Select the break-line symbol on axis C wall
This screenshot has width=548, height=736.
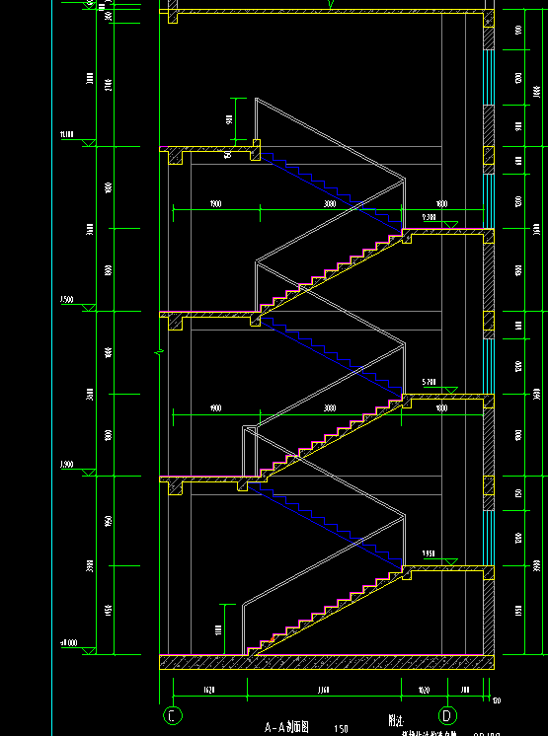160,351
